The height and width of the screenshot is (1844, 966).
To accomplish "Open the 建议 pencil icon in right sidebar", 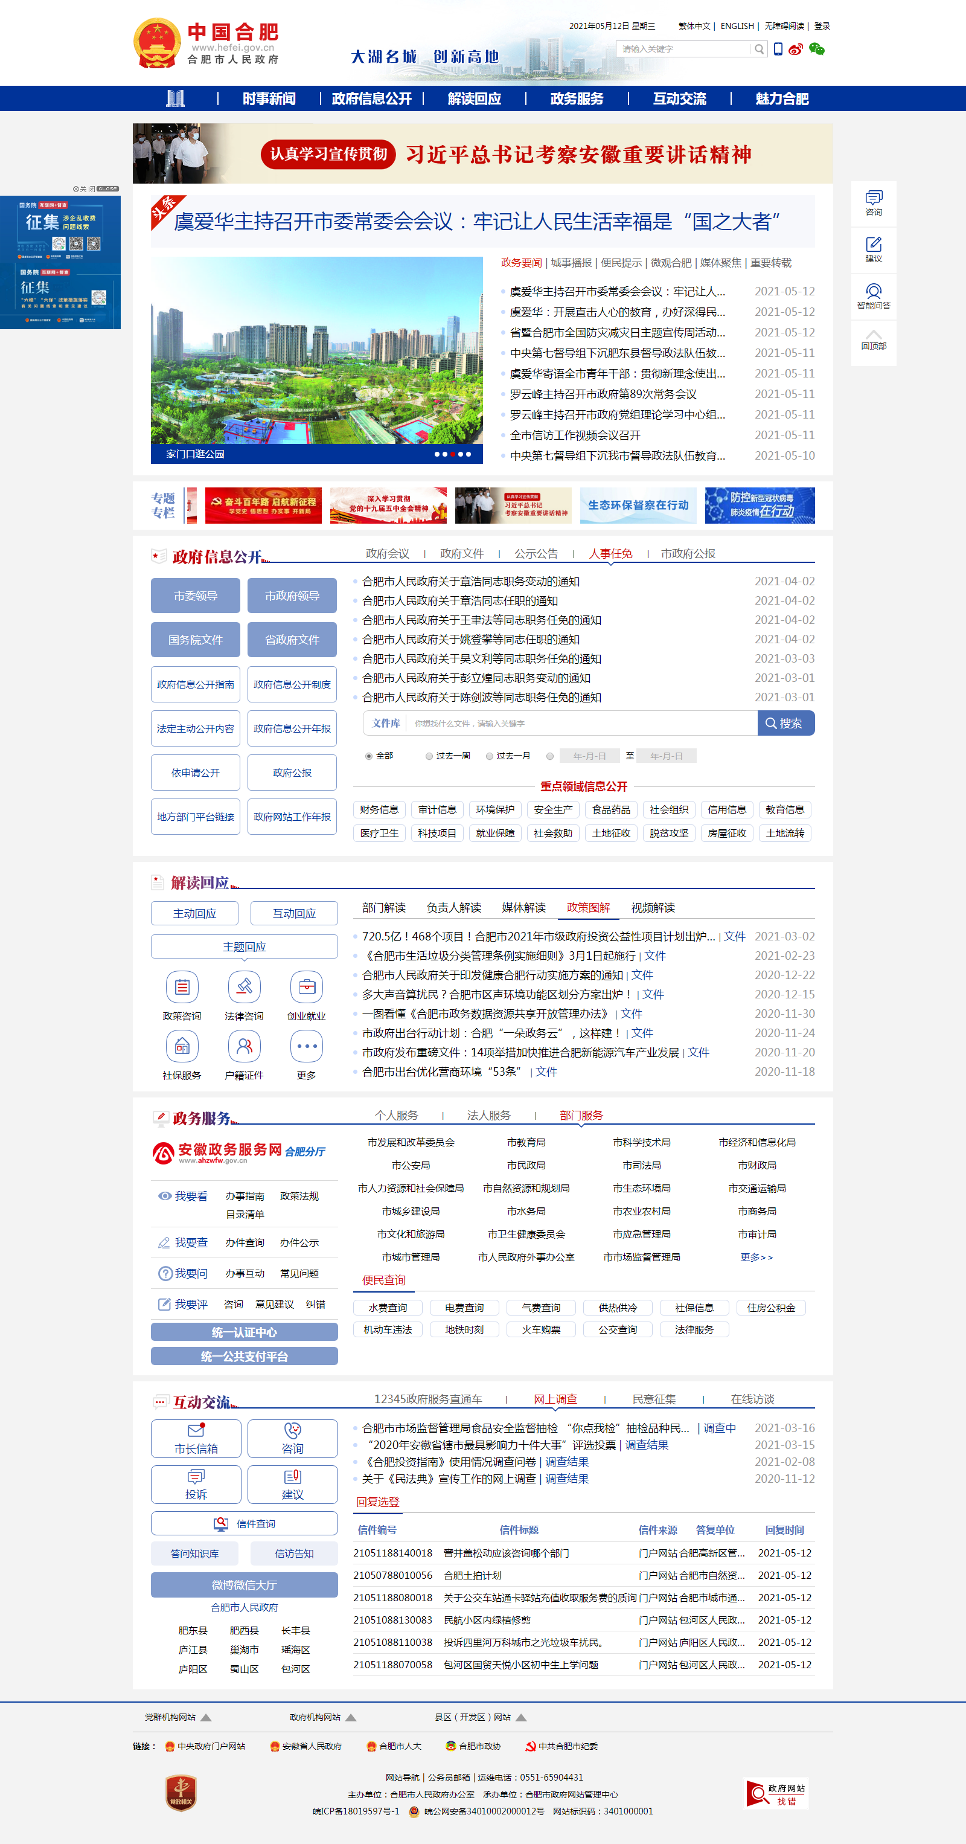I will [x=873, y=250].
